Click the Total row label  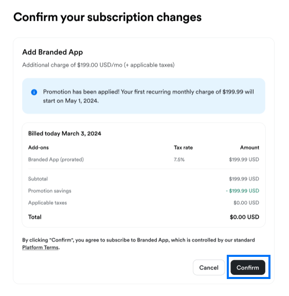click(35, 217)
